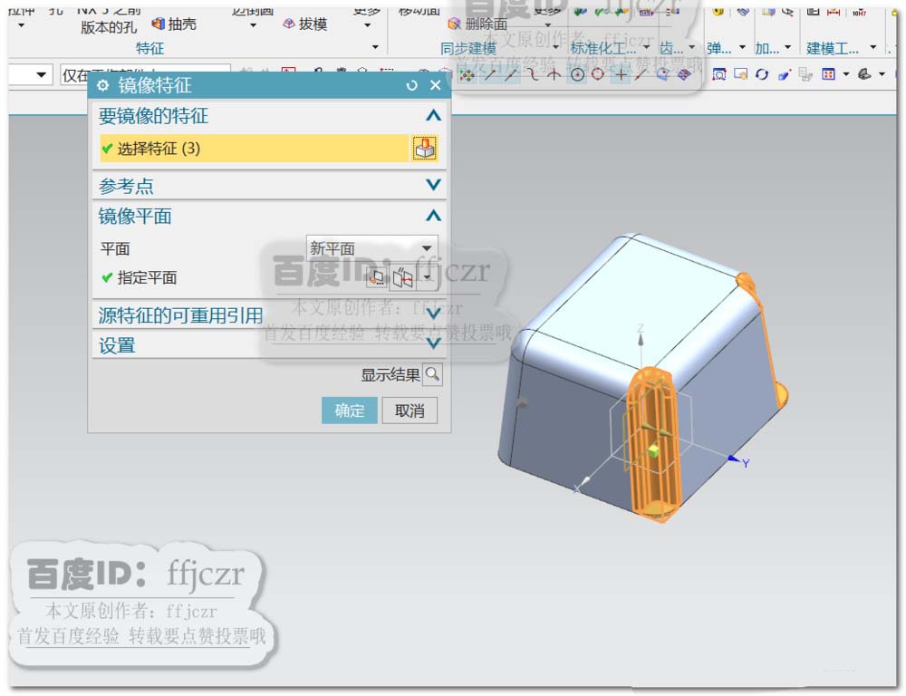
Task: Toggle the Existing Point snap icon
Action: click(x=621, y=74)
